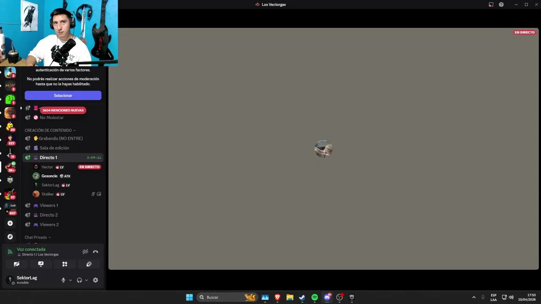The image size is (541, 304).
Task: Toggle headphone deafen in user panel
Action: pyautogui.click(x=79, y=280)
